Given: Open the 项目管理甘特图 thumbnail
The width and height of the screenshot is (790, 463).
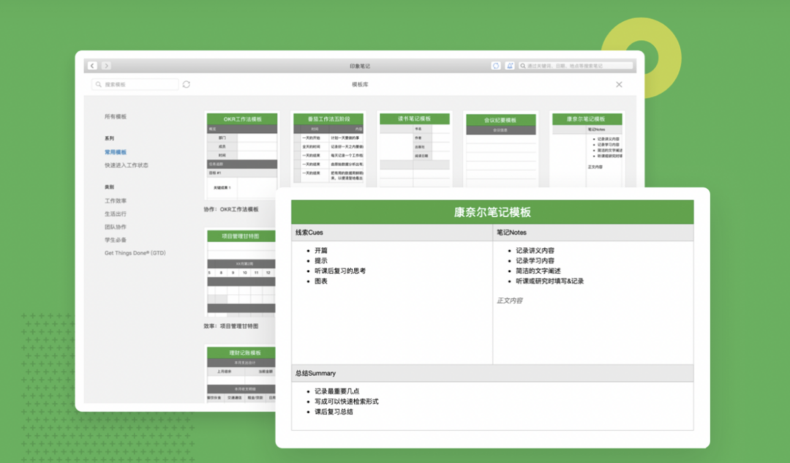Looking at the screenshot, I should click(x=241, y=273).
